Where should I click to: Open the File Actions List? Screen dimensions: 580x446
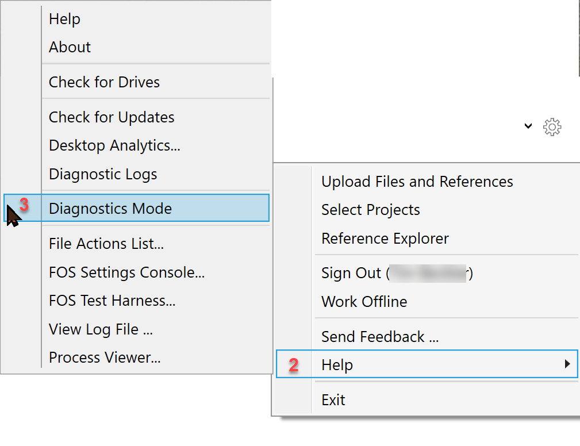pyautogui.click(x=106, y=244)
